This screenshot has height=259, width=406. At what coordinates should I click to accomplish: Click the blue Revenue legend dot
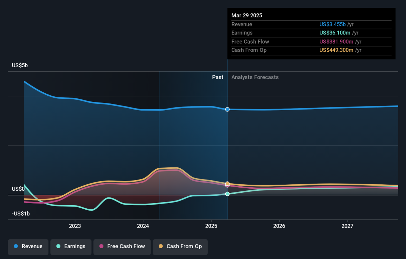16,246
